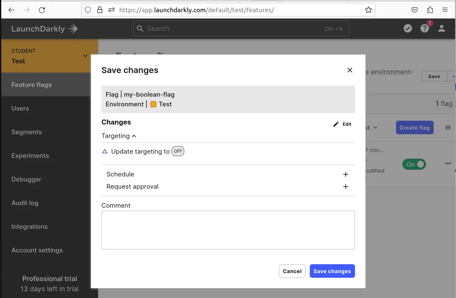
Task: Open the three-dot flag overflow menu
Action: pyautogui.click(x=448, y=163)
